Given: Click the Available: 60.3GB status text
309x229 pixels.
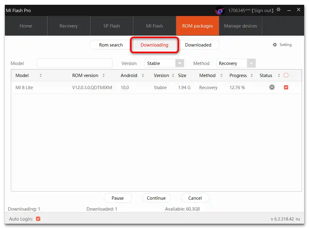Looking at the screenshot, I should tap(182, 209).
